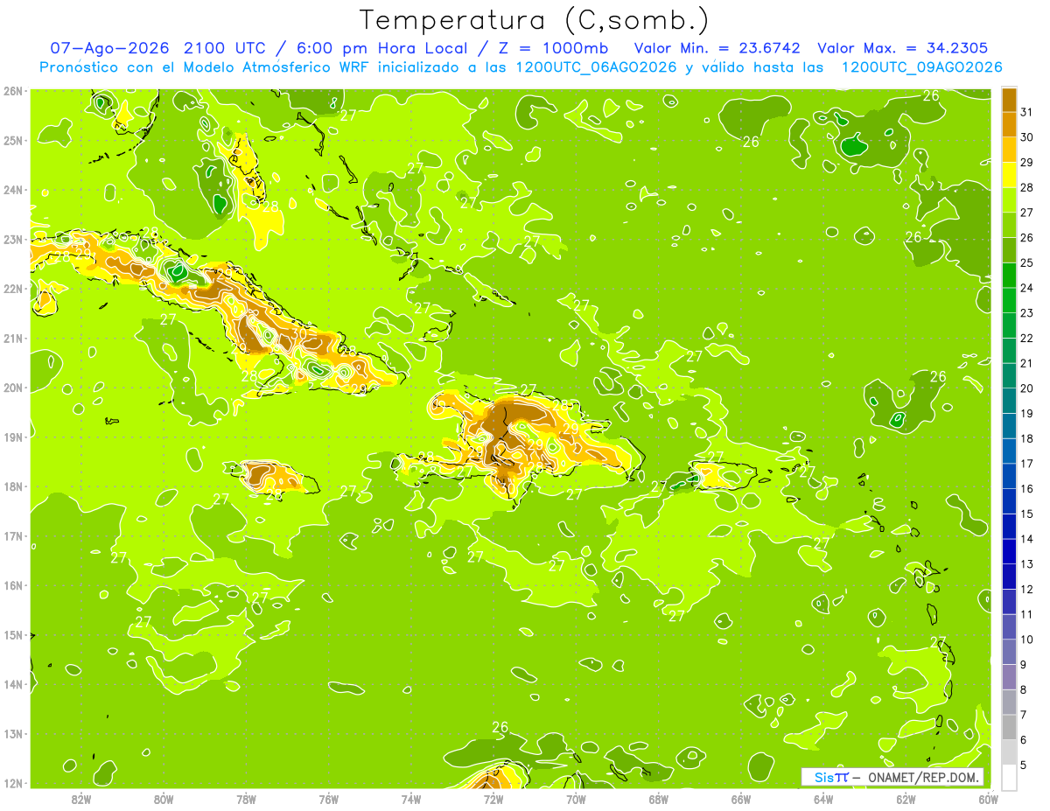Click legend value "20" on color scale
Screen dimensions: 1050x811
point(1027,388)
